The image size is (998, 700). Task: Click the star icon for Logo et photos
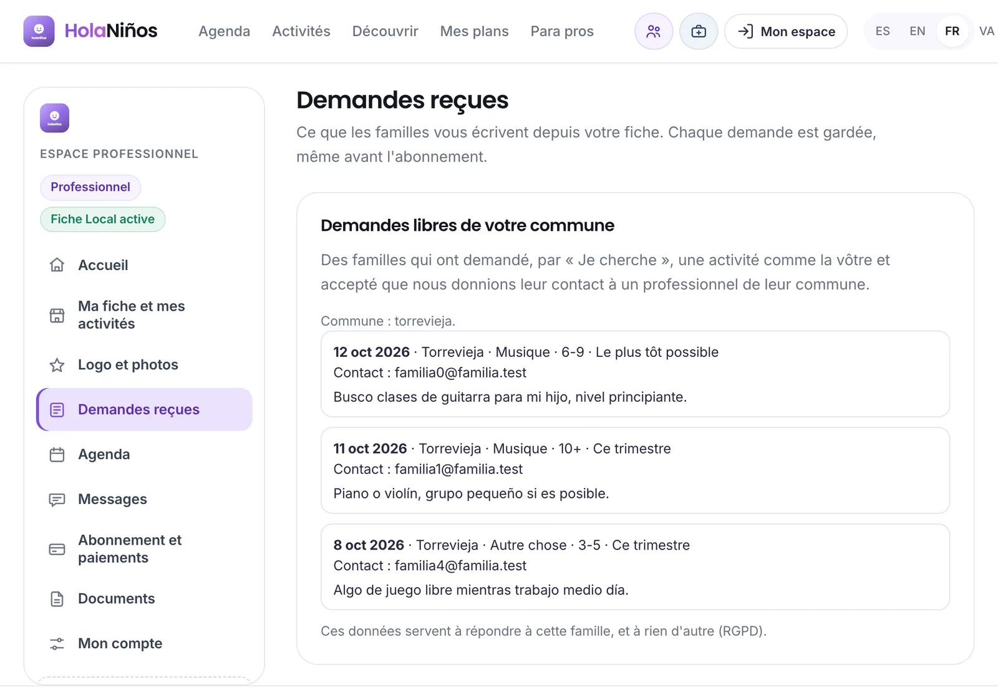tap(57, 365)
